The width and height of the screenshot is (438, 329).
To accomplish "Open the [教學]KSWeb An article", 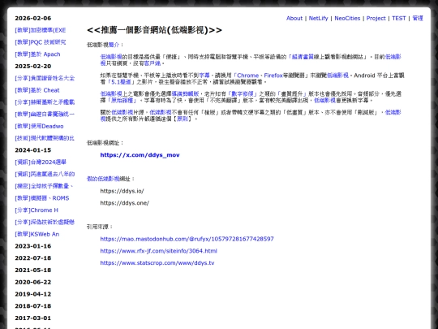I will pos(37,234).
